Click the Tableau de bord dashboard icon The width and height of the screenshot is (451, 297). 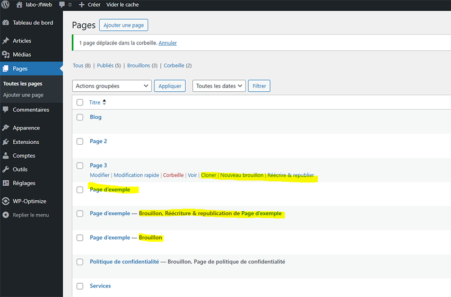(6, 23)
